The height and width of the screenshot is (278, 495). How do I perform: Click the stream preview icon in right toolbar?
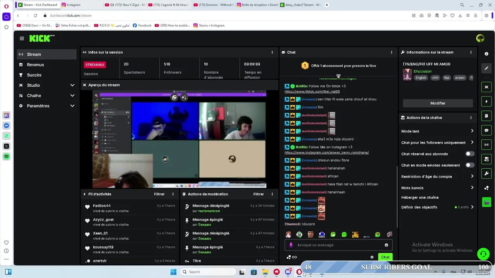[486, 87]
